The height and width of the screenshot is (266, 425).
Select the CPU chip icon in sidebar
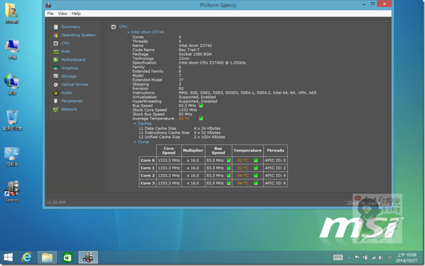(x=56, y=43)
